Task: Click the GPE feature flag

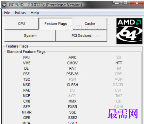Action: point(26,117)
